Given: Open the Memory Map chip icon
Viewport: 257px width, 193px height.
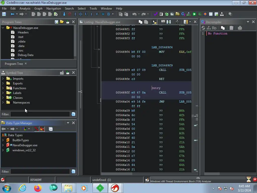Looking at the screenshot, I should tap(200, 14).
